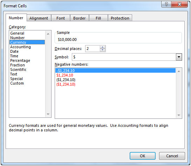Image resolution: width=191 pixels, height=166 pixels.
Task: Confirm with the OK button
Action: click(143, 156)
